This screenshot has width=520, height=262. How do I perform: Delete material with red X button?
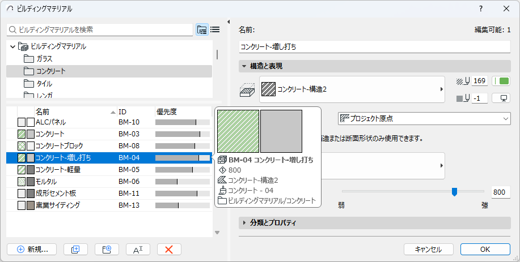click(x=168, y=249)
